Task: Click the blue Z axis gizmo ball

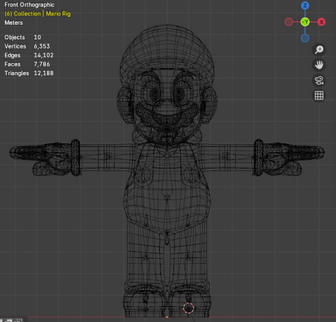Action: [x=305, y=6]
